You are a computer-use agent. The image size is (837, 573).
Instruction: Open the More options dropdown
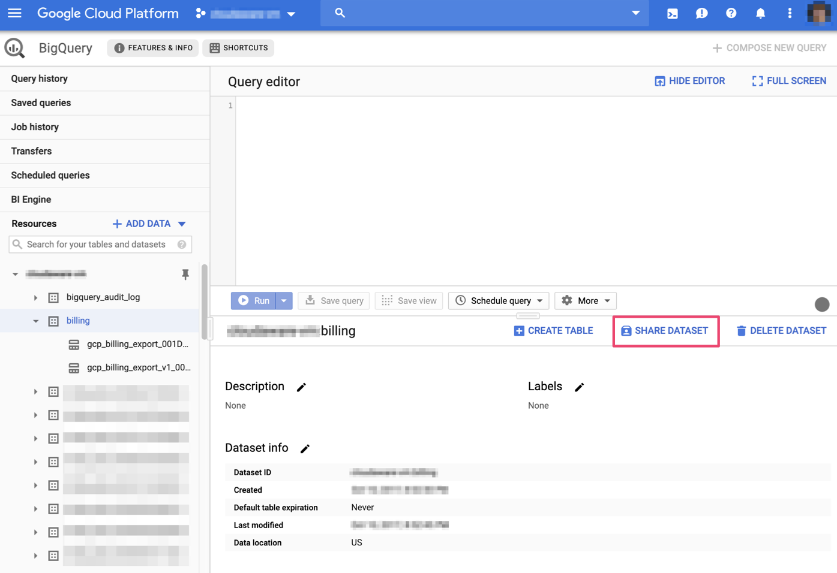point(586,301)
